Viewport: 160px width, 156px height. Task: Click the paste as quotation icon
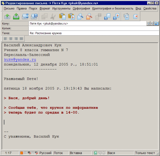(71, 17)
